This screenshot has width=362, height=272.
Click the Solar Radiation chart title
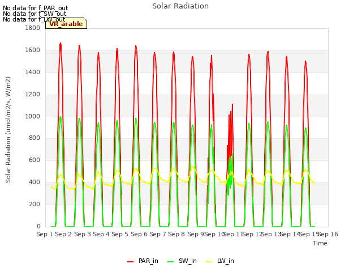tap(180, 6)
